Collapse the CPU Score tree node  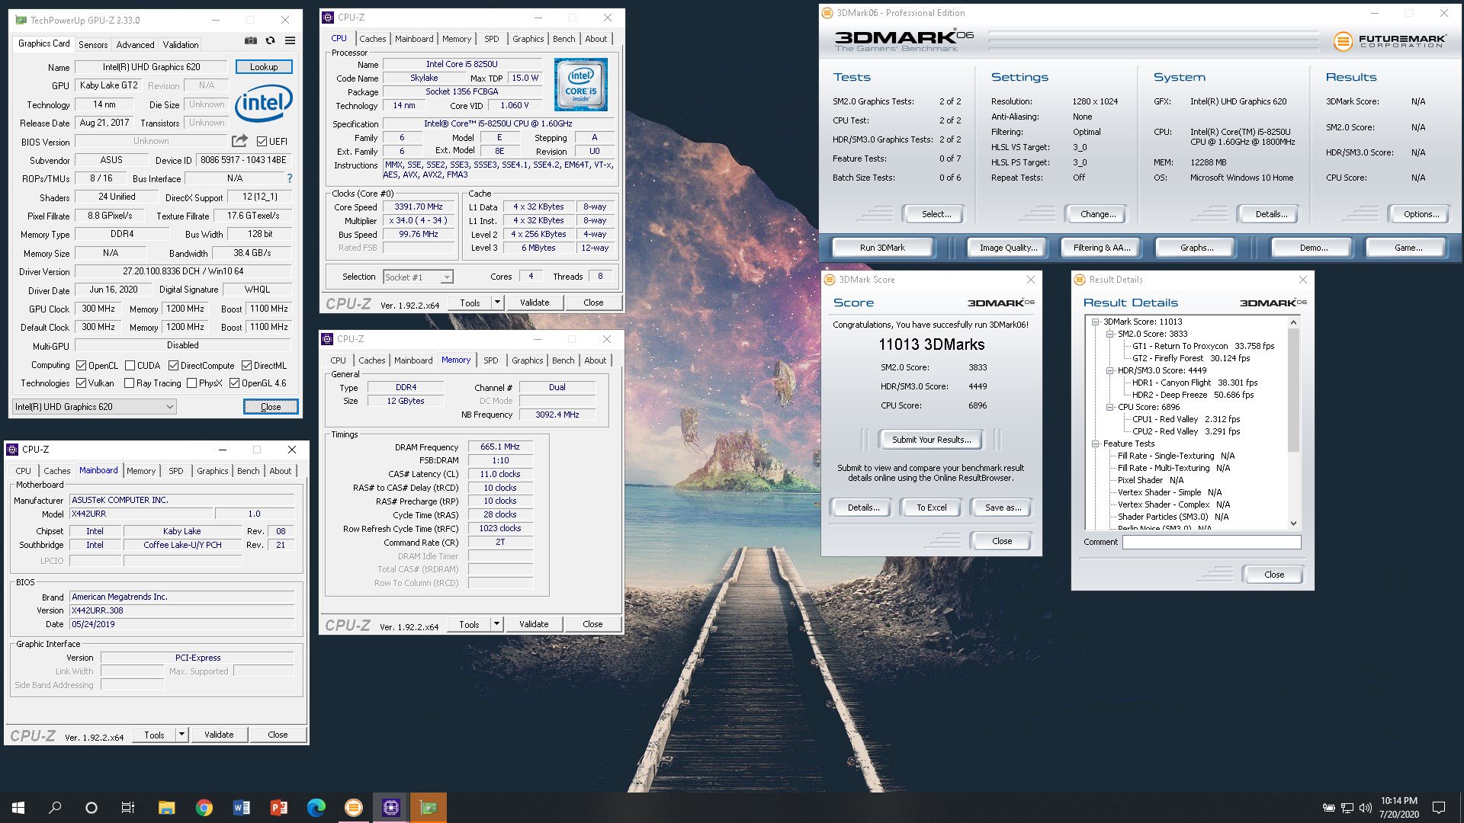click(x=1109, y=407)
